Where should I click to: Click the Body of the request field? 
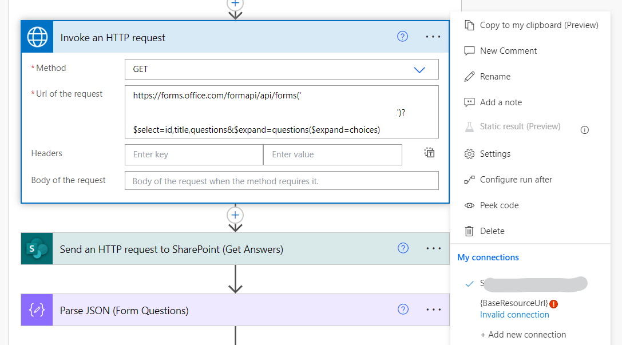coord(282,181)
